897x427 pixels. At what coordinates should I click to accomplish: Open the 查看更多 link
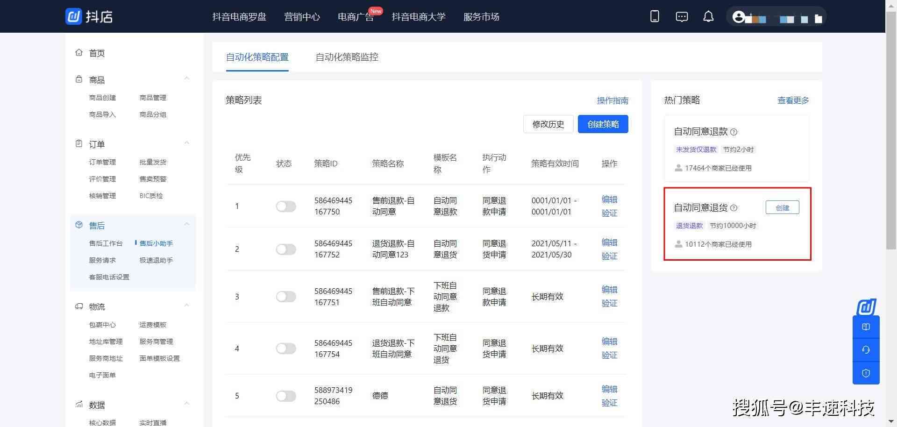(x=793, y=100)
